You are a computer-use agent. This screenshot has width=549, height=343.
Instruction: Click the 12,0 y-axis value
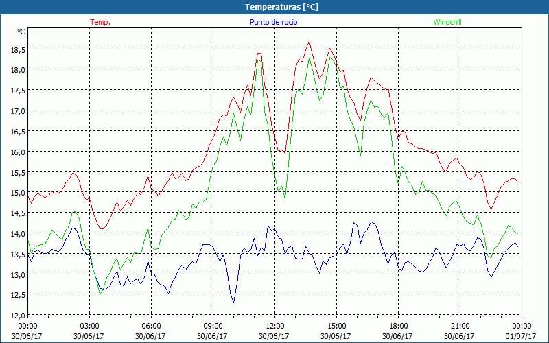pos(18,316)
